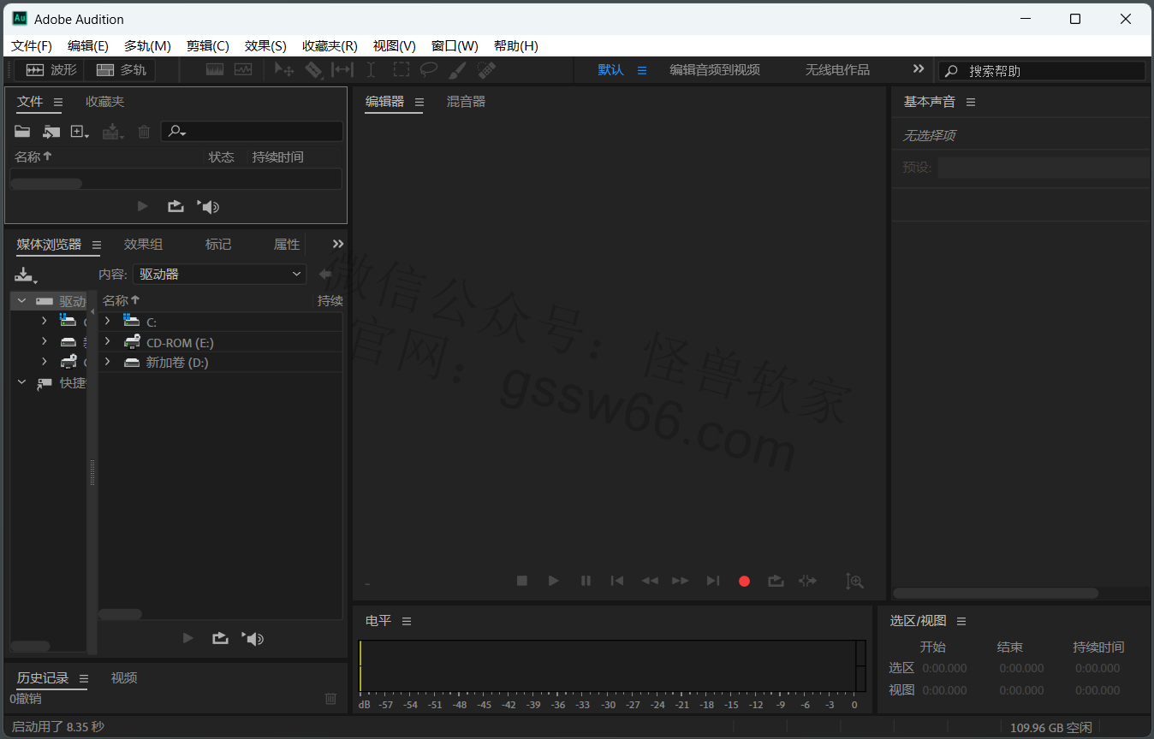This screenshot has height=739, width=1154.
Task: Select the Razor cut tool
Action: 314,70
